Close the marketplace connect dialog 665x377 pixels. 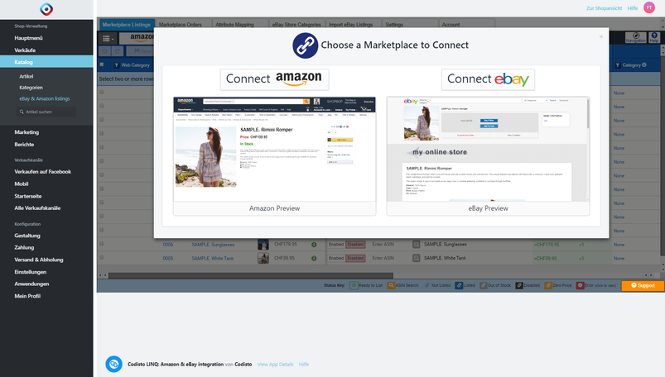coord(601,37)
